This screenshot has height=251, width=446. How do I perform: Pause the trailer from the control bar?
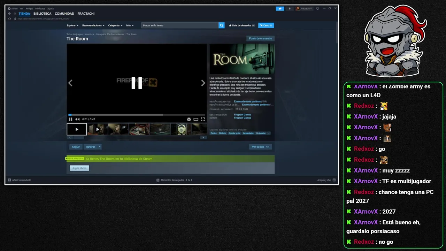[71, 119]
